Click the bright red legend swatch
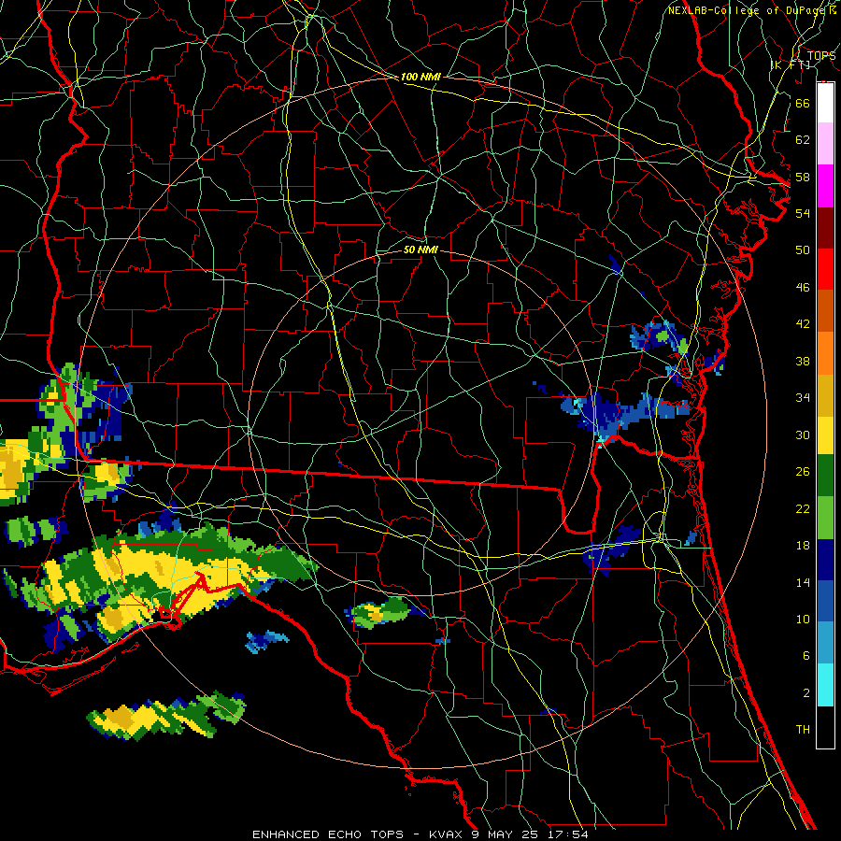Viewport: 841px width, 841px height. [x=825, y=269]
